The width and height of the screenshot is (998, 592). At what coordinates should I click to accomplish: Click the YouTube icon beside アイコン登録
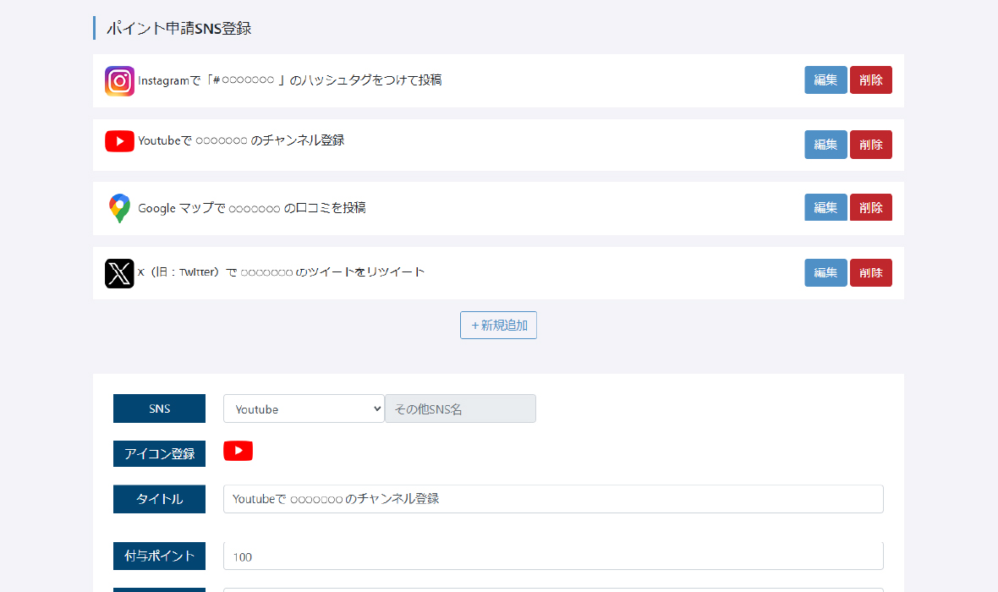[238, 451]
